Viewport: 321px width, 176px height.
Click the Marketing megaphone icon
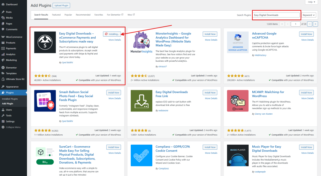[3, 60]
